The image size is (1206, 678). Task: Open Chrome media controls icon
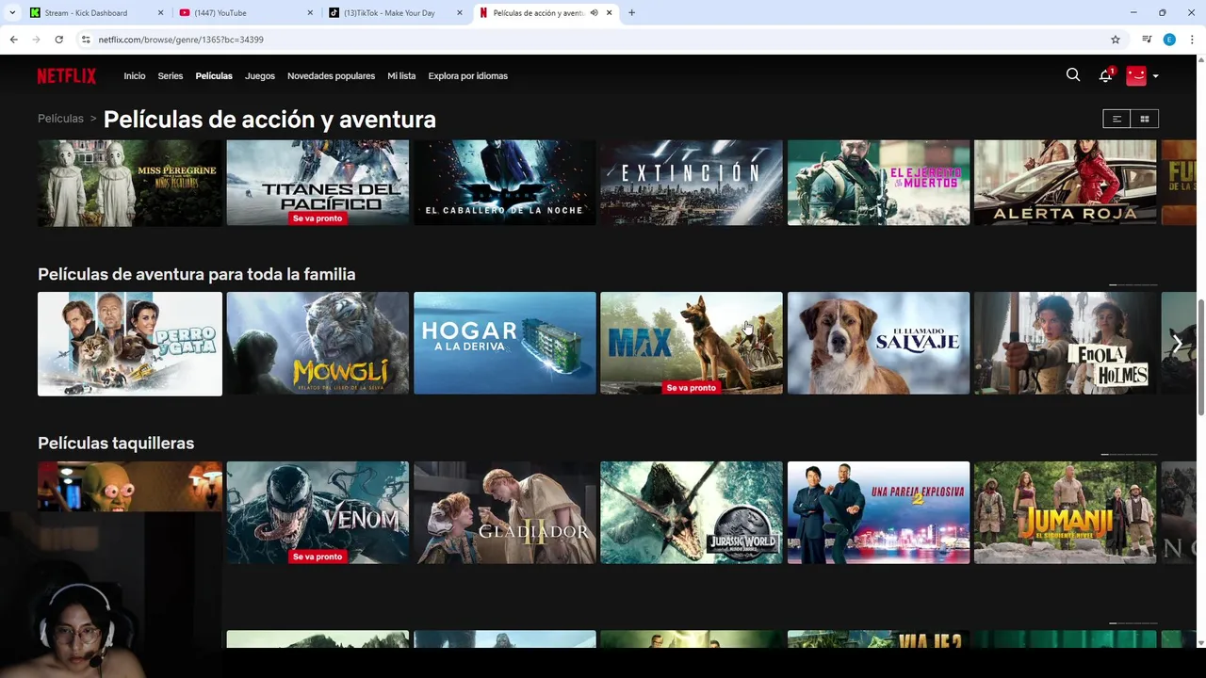click(1147, 40)
